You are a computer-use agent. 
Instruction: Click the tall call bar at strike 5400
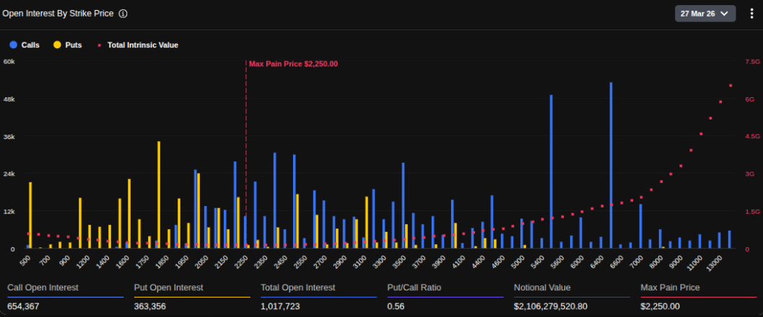[551, 171]
